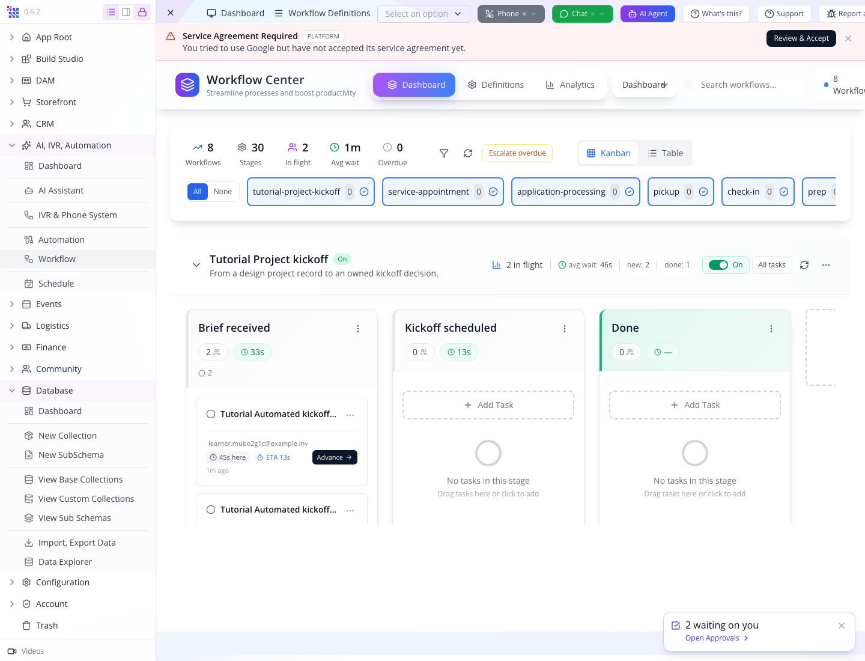Click the Review & Accept button

[x=801, y=38]
